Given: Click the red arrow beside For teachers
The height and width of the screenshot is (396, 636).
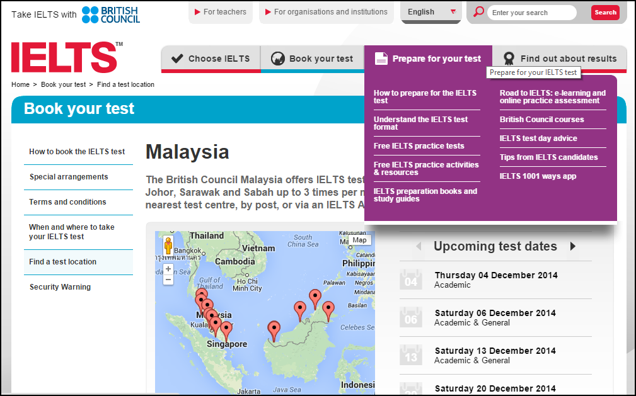Looking at the screenshot, I should point(197,12).
